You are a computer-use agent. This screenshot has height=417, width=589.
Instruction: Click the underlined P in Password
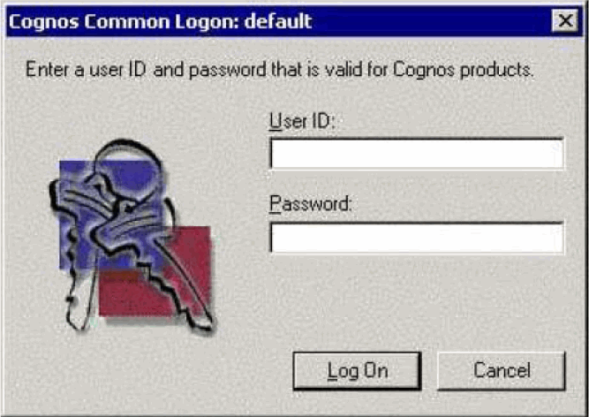click(276, 203)
